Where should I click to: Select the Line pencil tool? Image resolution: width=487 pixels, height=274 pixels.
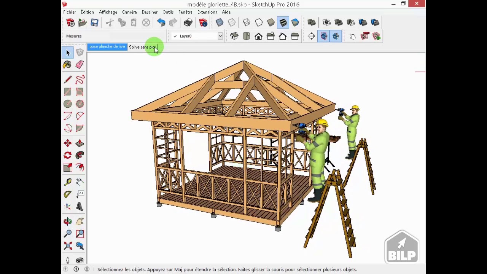click(67, 80)
